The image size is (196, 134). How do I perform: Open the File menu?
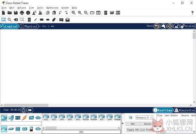[4, 8]
